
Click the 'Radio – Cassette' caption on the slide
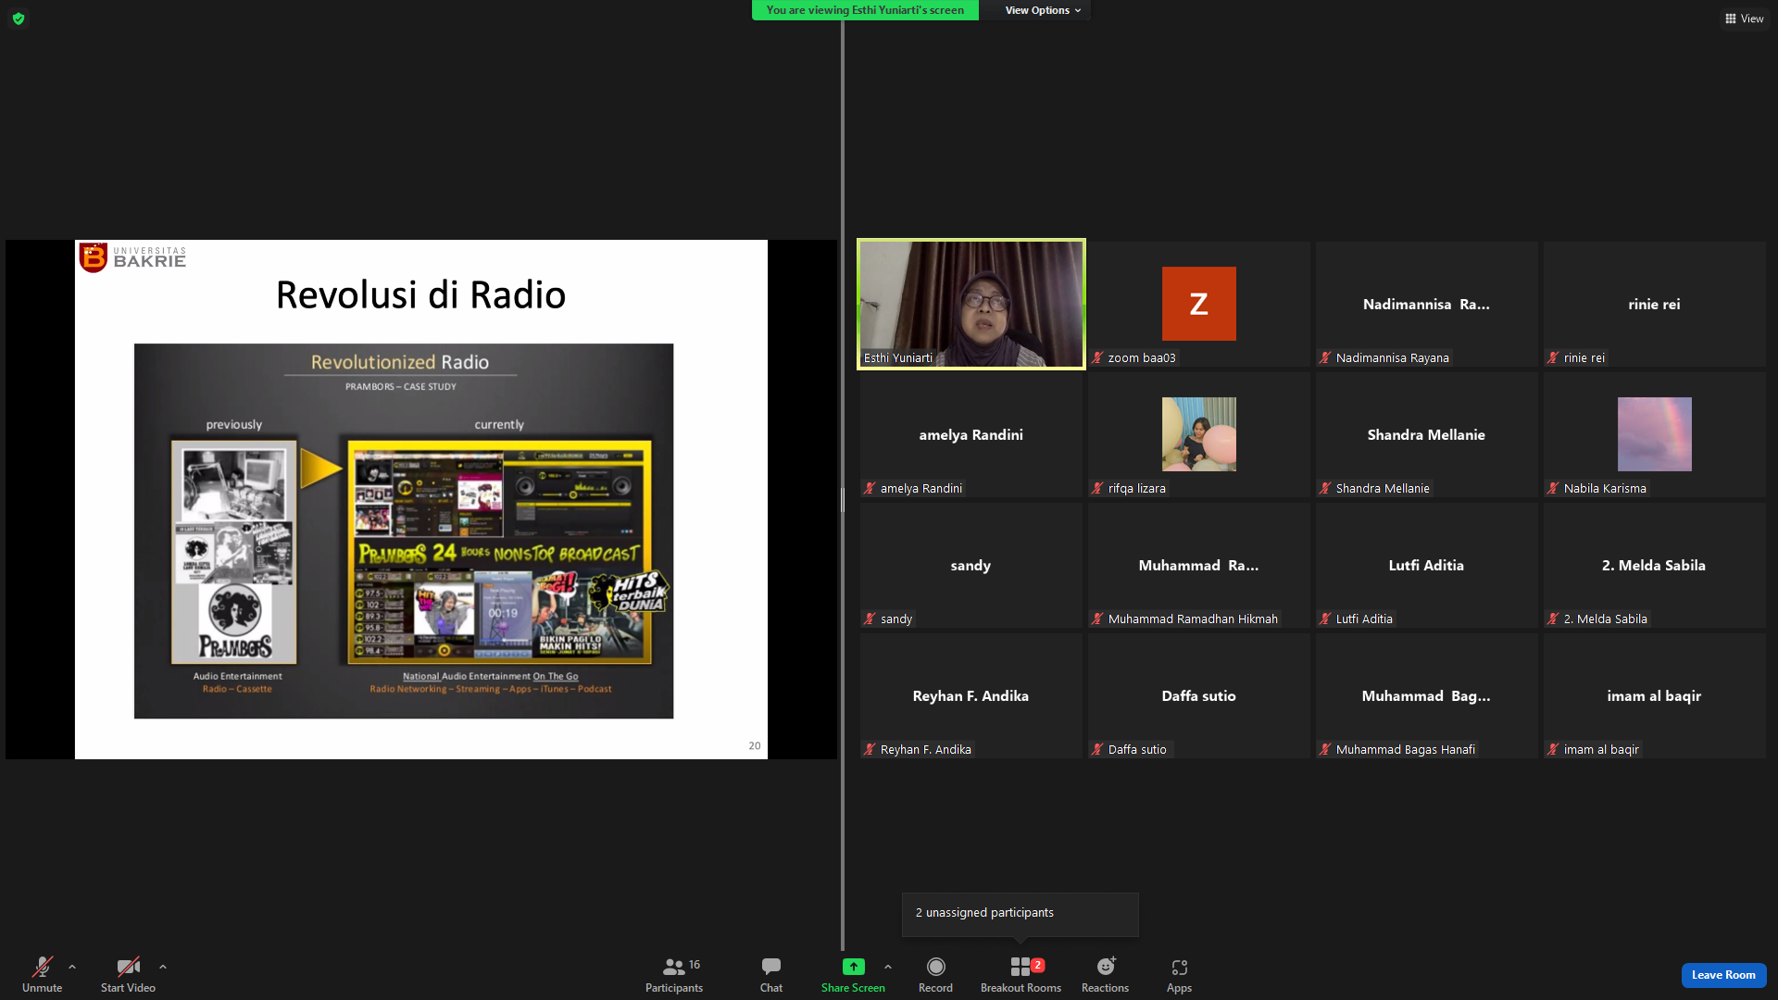coord(238,689)
